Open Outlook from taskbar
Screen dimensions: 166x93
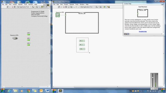(x=41, y=91)
